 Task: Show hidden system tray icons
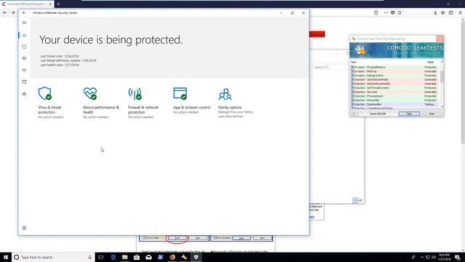tap(422, 257)
